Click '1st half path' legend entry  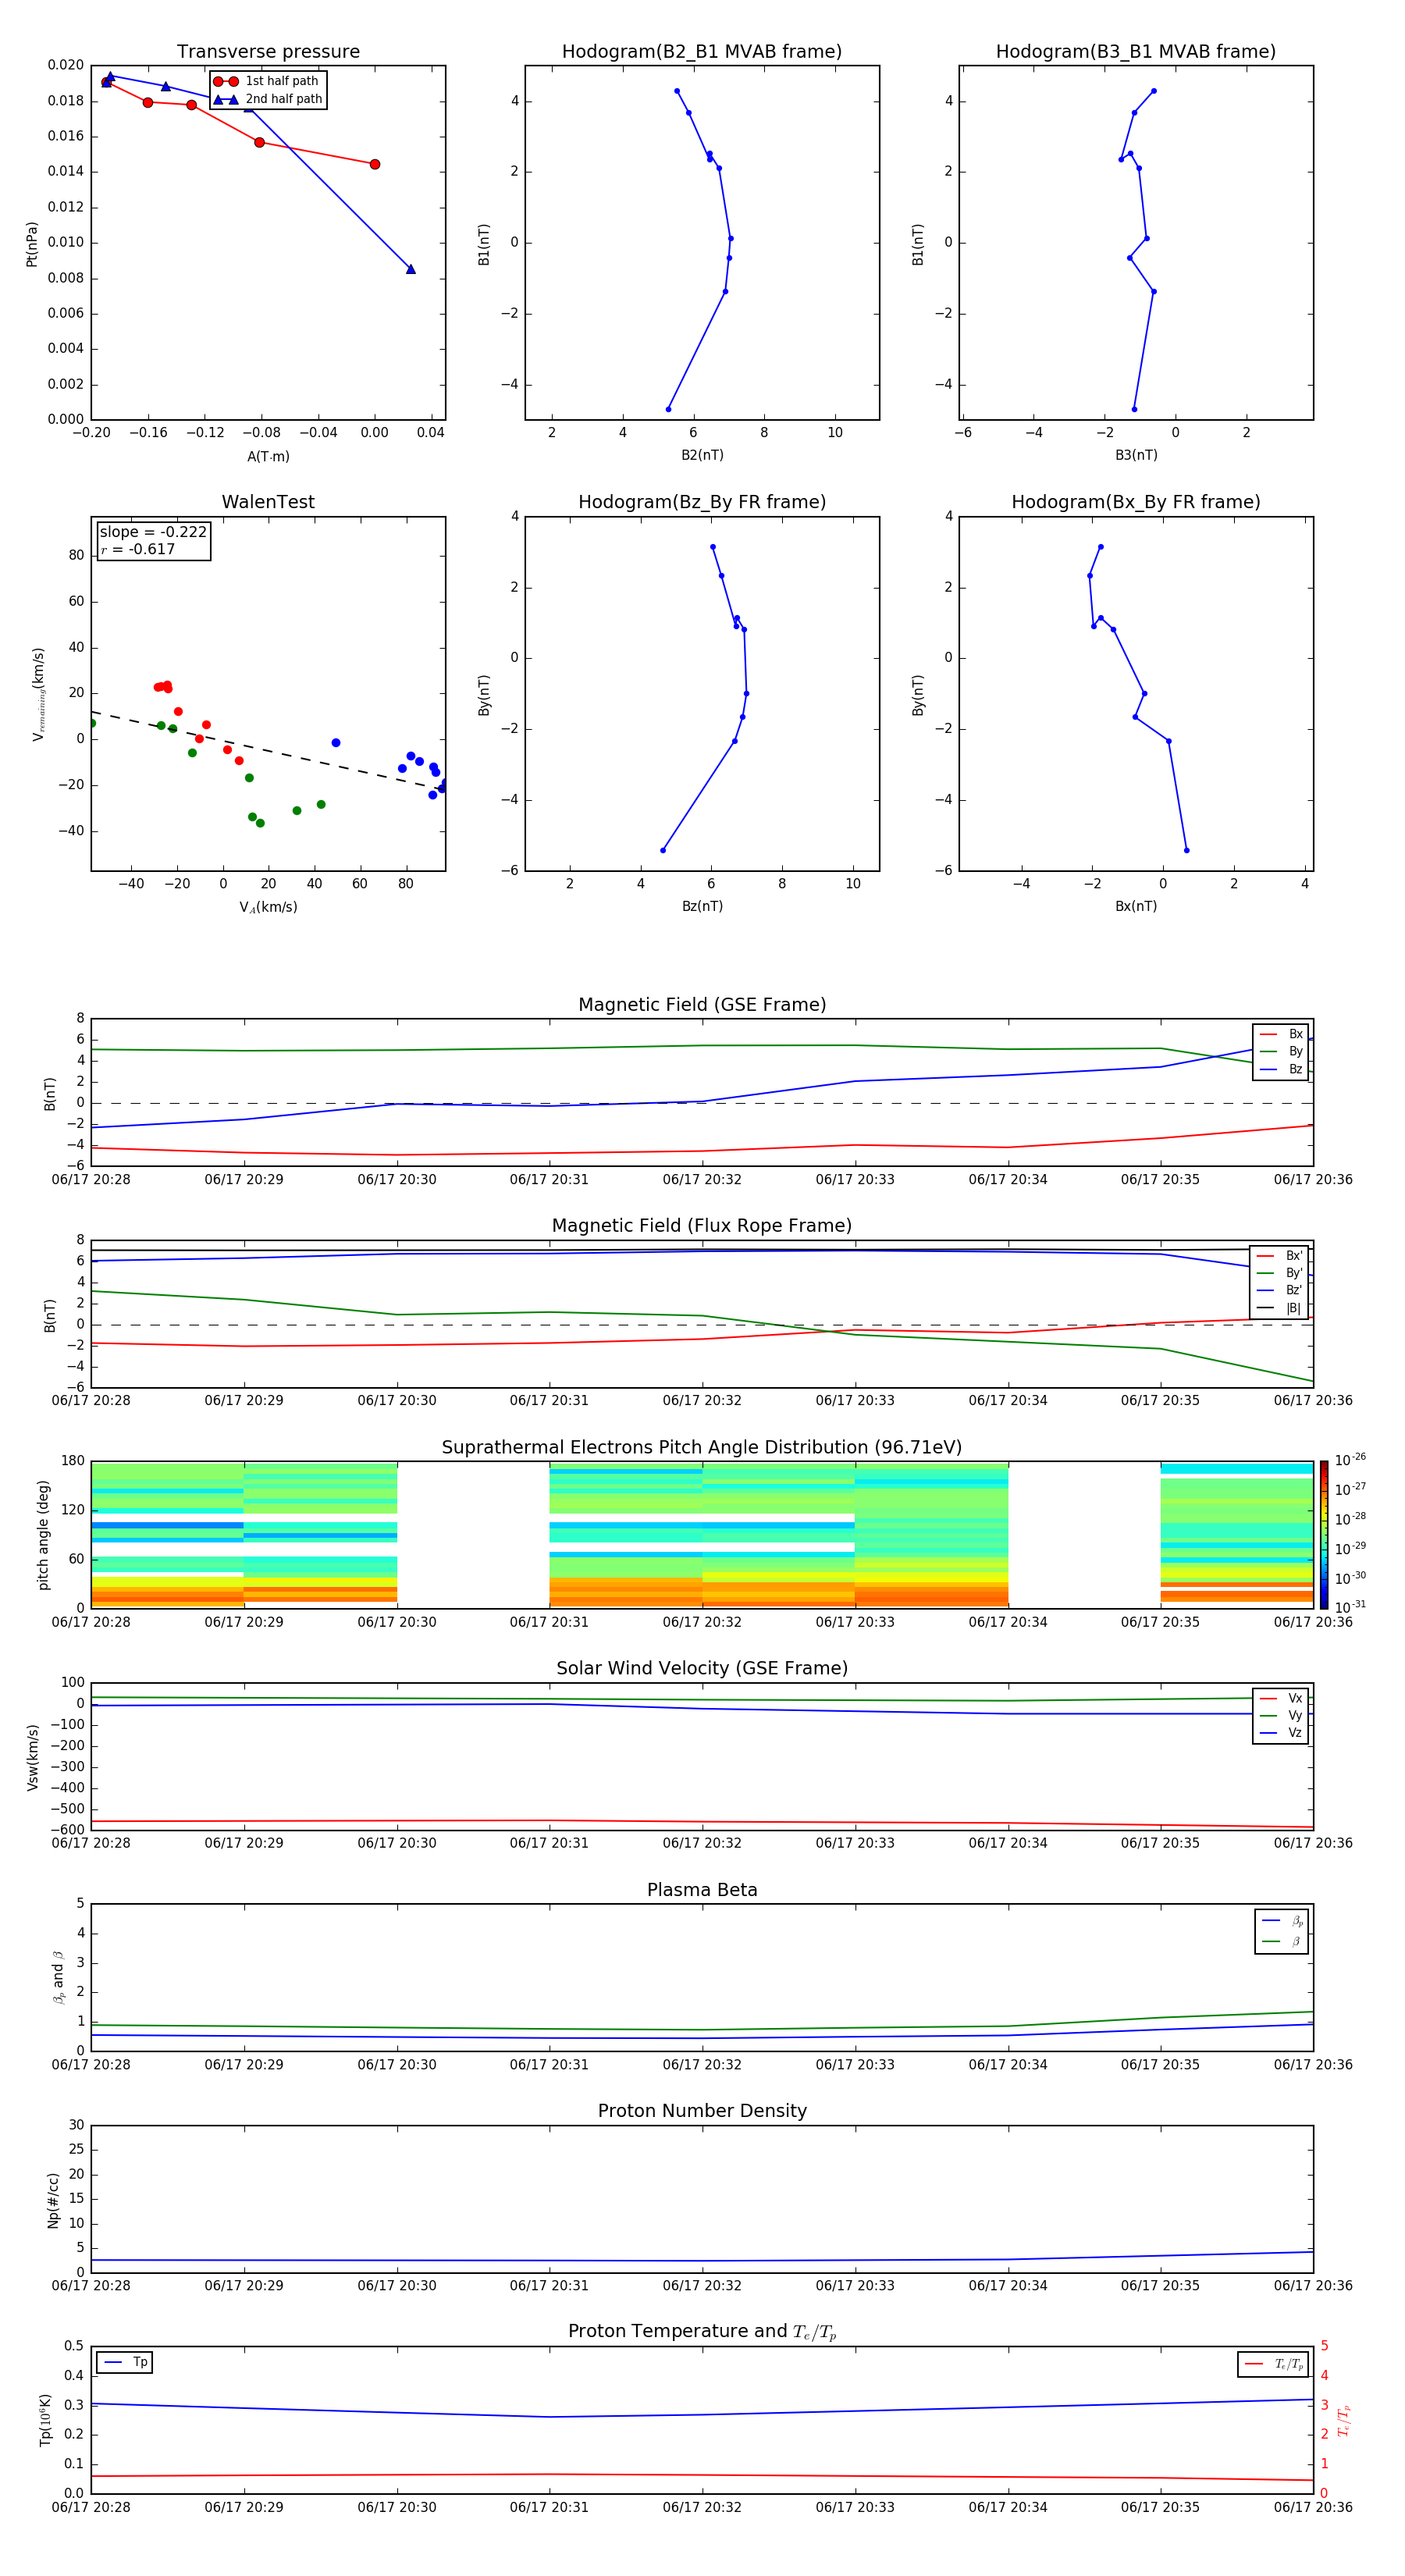click(266, 81)
